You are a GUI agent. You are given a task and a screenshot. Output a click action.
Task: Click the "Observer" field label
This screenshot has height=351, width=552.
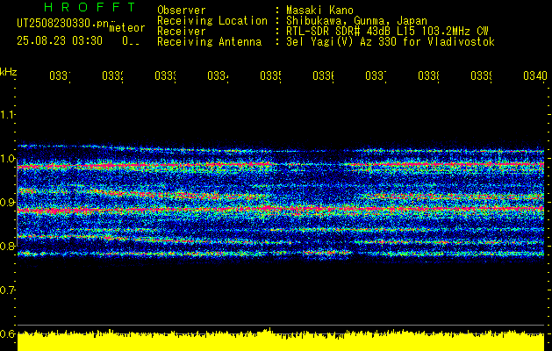coord(182,10)
